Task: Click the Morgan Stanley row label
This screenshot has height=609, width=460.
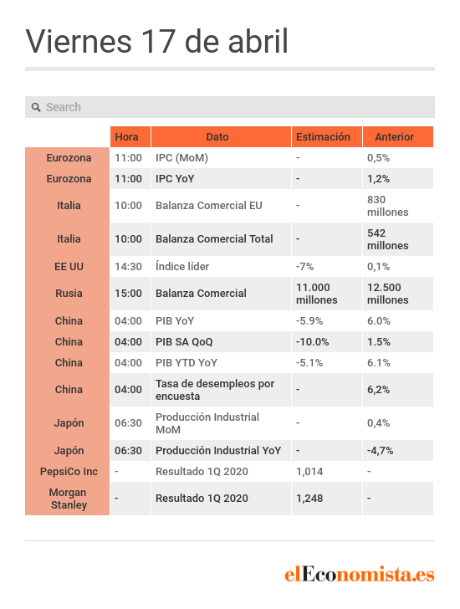Action: pos(69,499)
